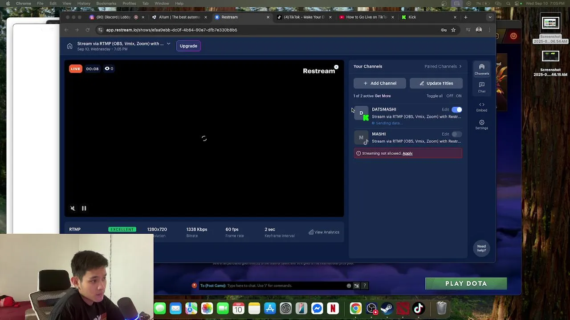Open the Bookmarks menu
This screenshot has width=570, height=320.
coord(106,3)
